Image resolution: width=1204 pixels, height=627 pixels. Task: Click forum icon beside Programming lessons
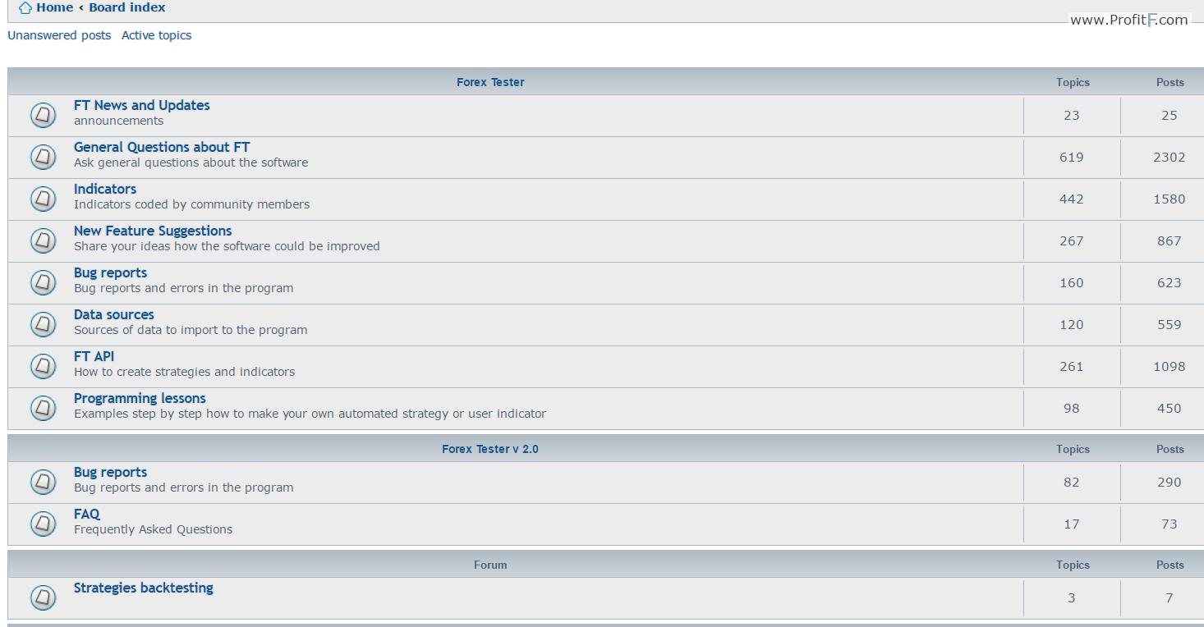(44, 409)
